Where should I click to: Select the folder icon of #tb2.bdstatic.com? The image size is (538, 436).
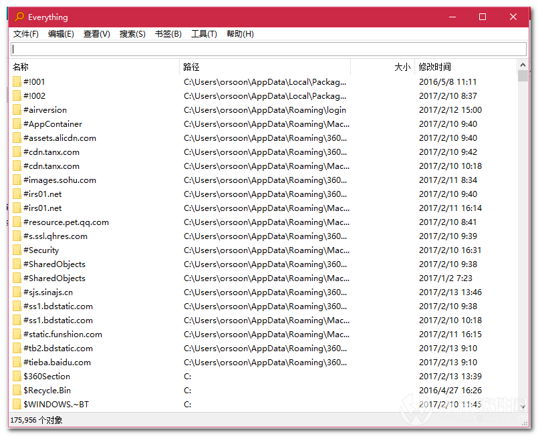17,349
